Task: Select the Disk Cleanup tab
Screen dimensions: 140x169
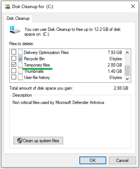Action: click(x=18, y=18)
